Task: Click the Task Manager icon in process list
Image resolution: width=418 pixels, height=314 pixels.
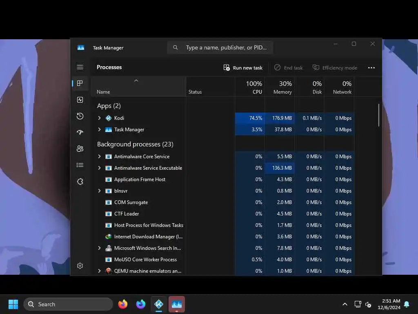Action: [109, 130]
